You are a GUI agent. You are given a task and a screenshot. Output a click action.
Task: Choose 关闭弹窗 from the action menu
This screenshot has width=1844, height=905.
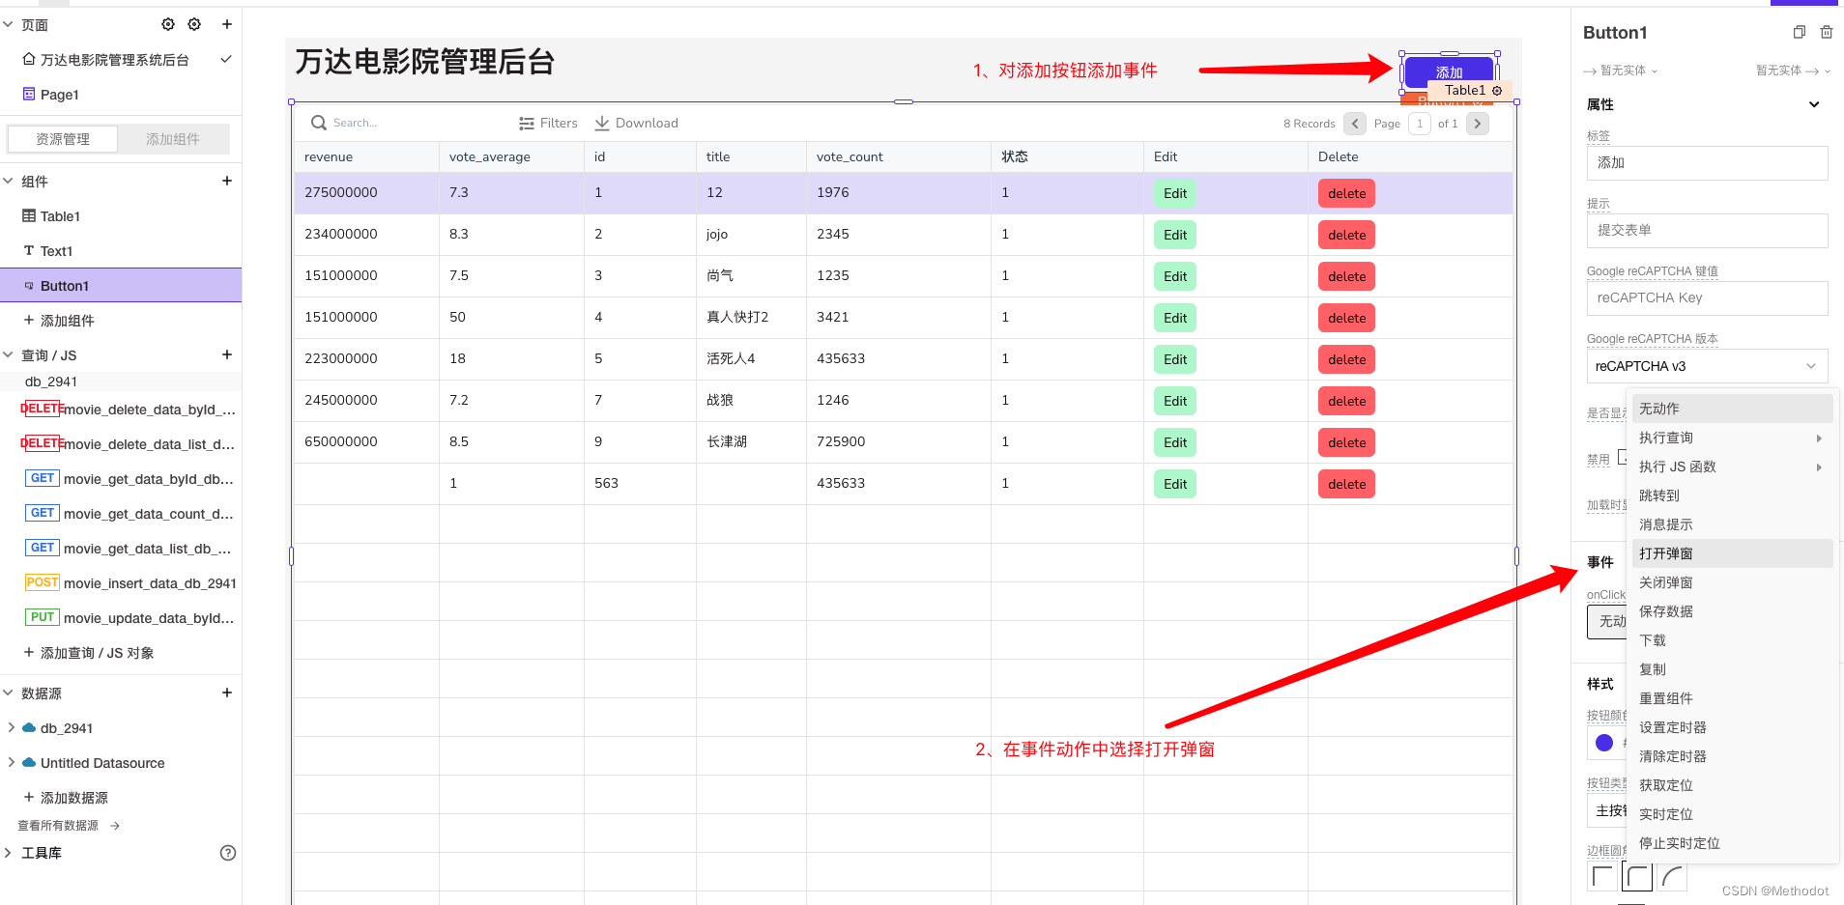pyautogui.click(x=1732, y=582)
